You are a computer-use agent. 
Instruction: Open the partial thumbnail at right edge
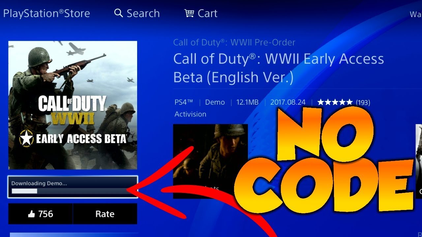click(x=419, y=161)
